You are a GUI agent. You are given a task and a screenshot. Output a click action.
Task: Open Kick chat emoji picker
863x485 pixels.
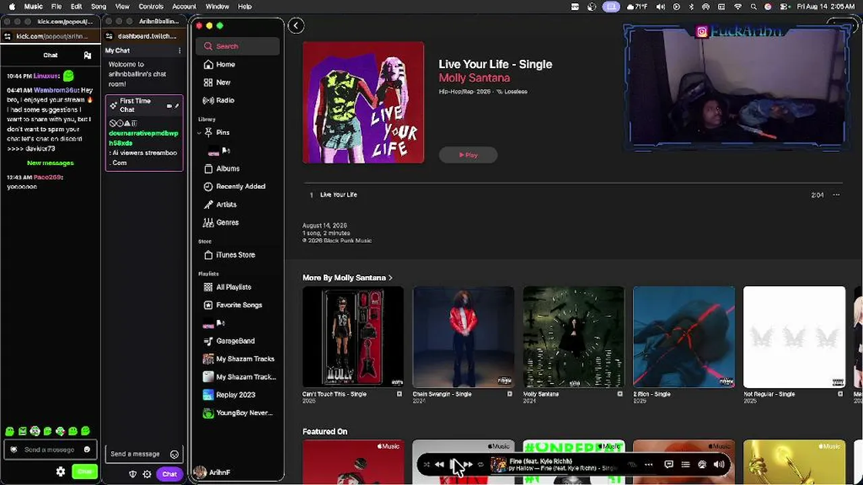87,449
